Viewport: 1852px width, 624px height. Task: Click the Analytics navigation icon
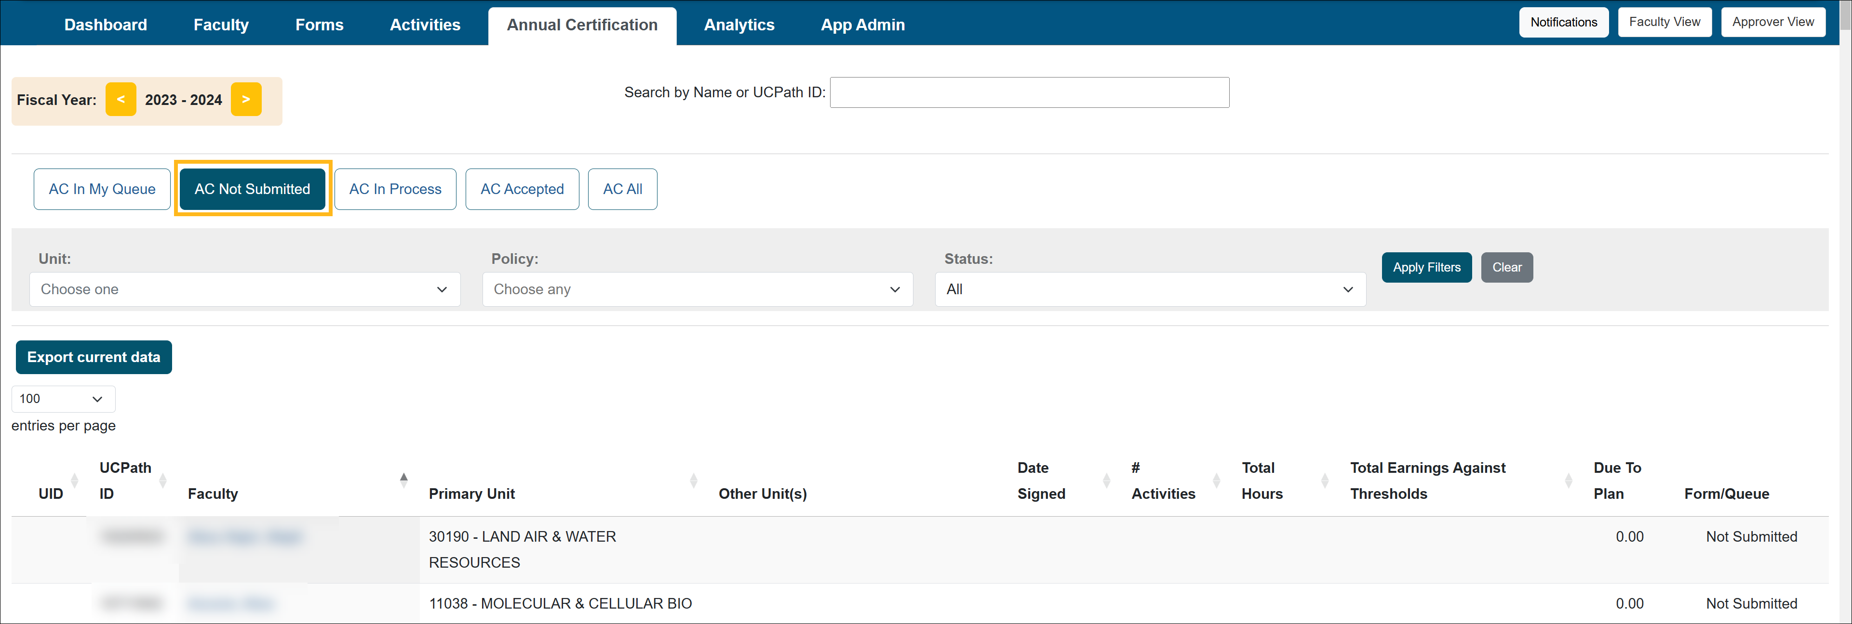(738, 23)
